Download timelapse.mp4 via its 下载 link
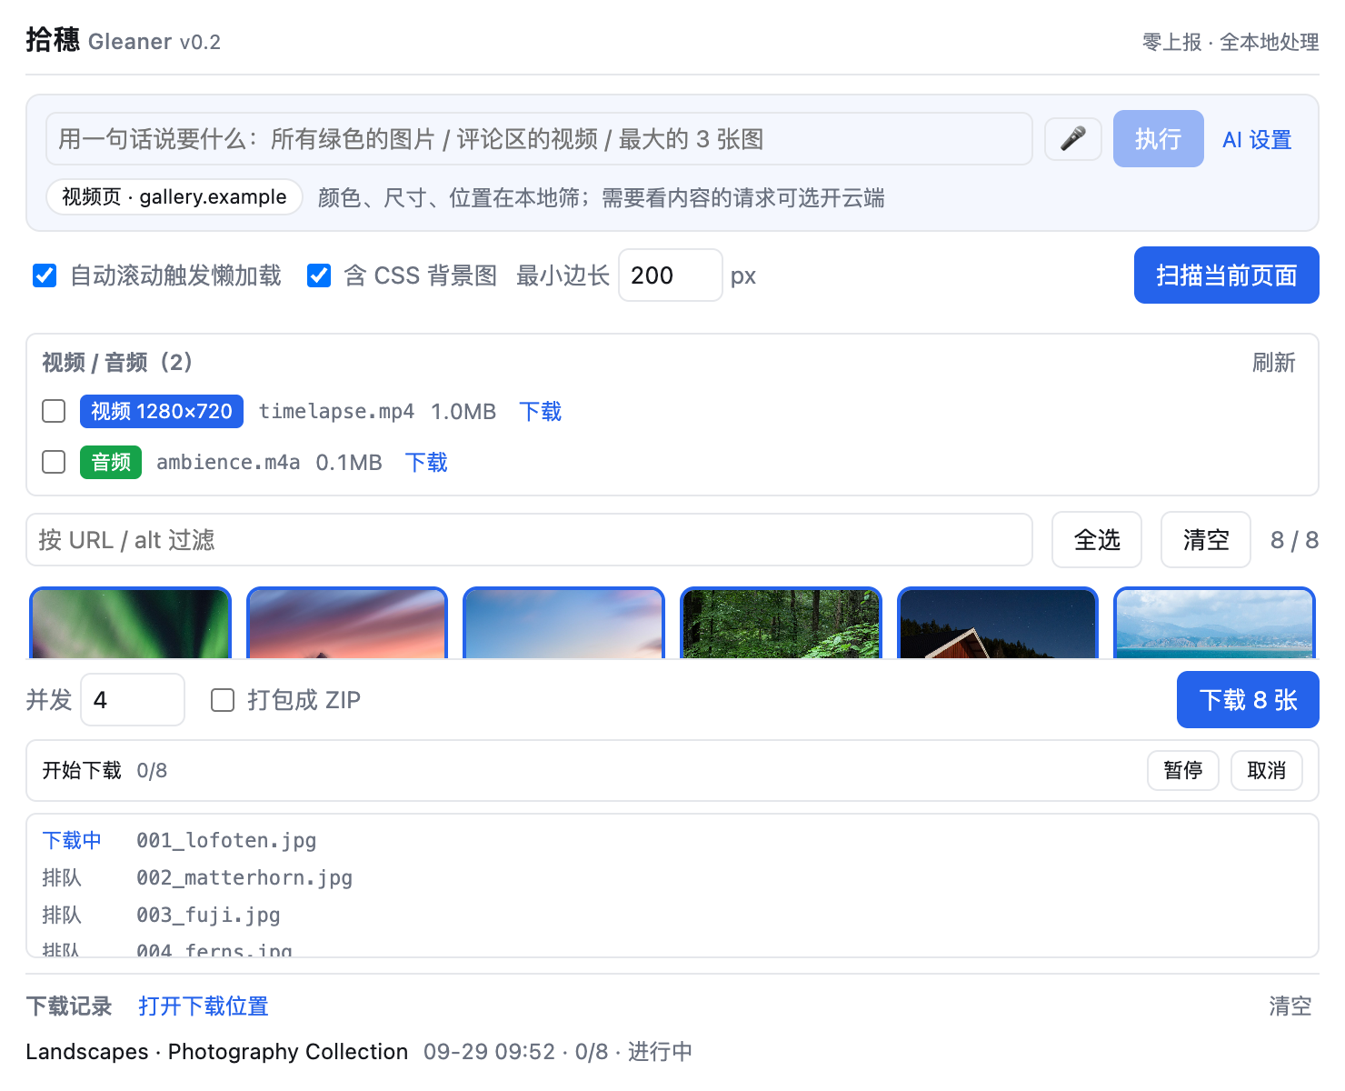 [540, 411]
